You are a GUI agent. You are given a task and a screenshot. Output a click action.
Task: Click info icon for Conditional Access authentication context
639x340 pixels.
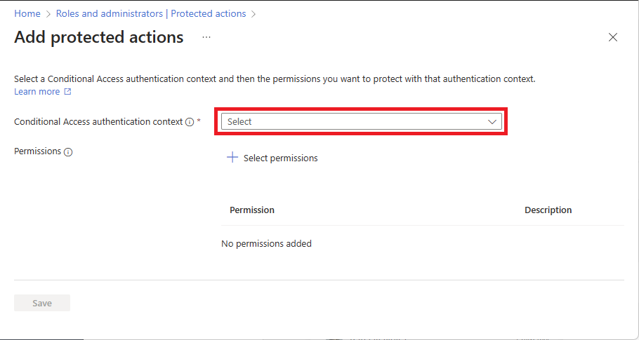tap(190, 122)
